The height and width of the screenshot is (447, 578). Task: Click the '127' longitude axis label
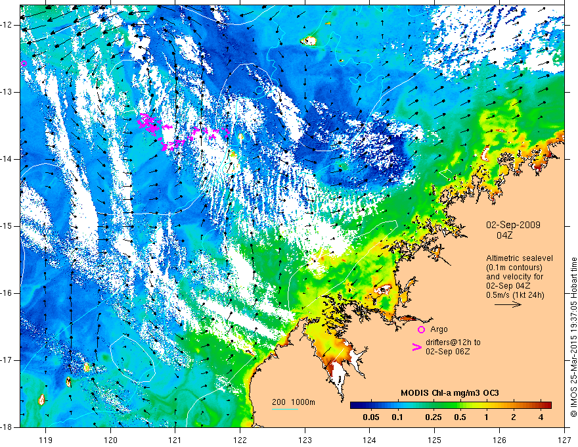(564, 440)
